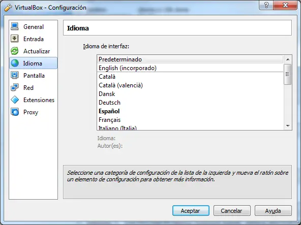Select Deutsch as interface language
This screenshot has width=301, height=225.
coord(190,103)
